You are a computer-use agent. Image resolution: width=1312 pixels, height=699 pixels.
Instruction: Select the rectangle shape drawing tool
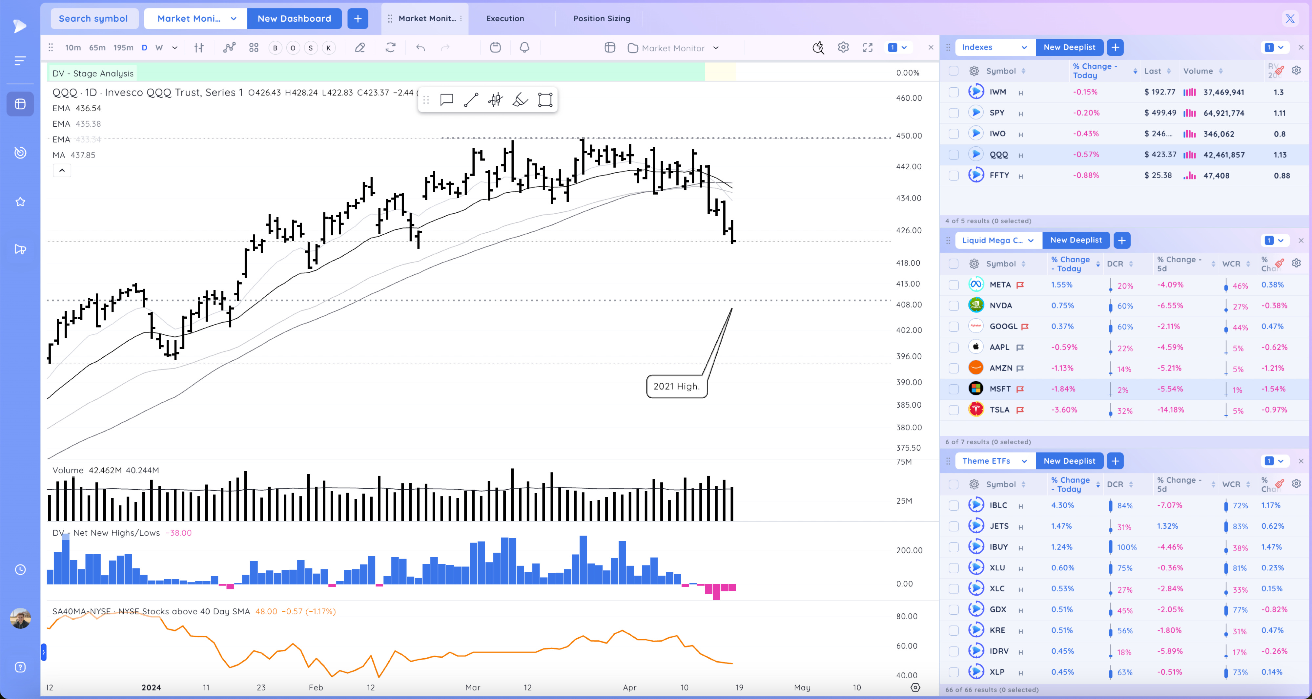tap(545, 99)
